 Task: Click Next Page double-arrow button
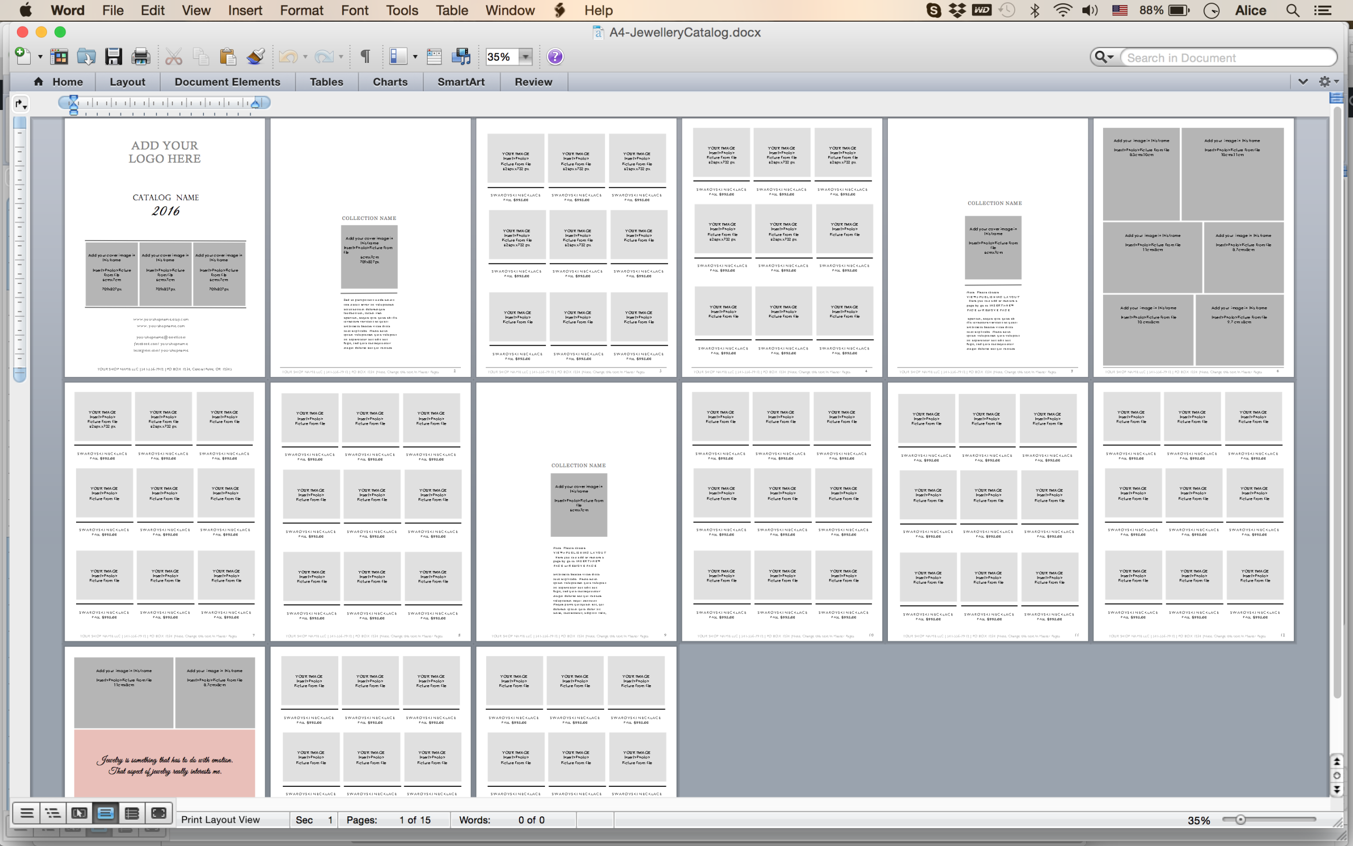pyautogui.click(x=1337, y=789)
